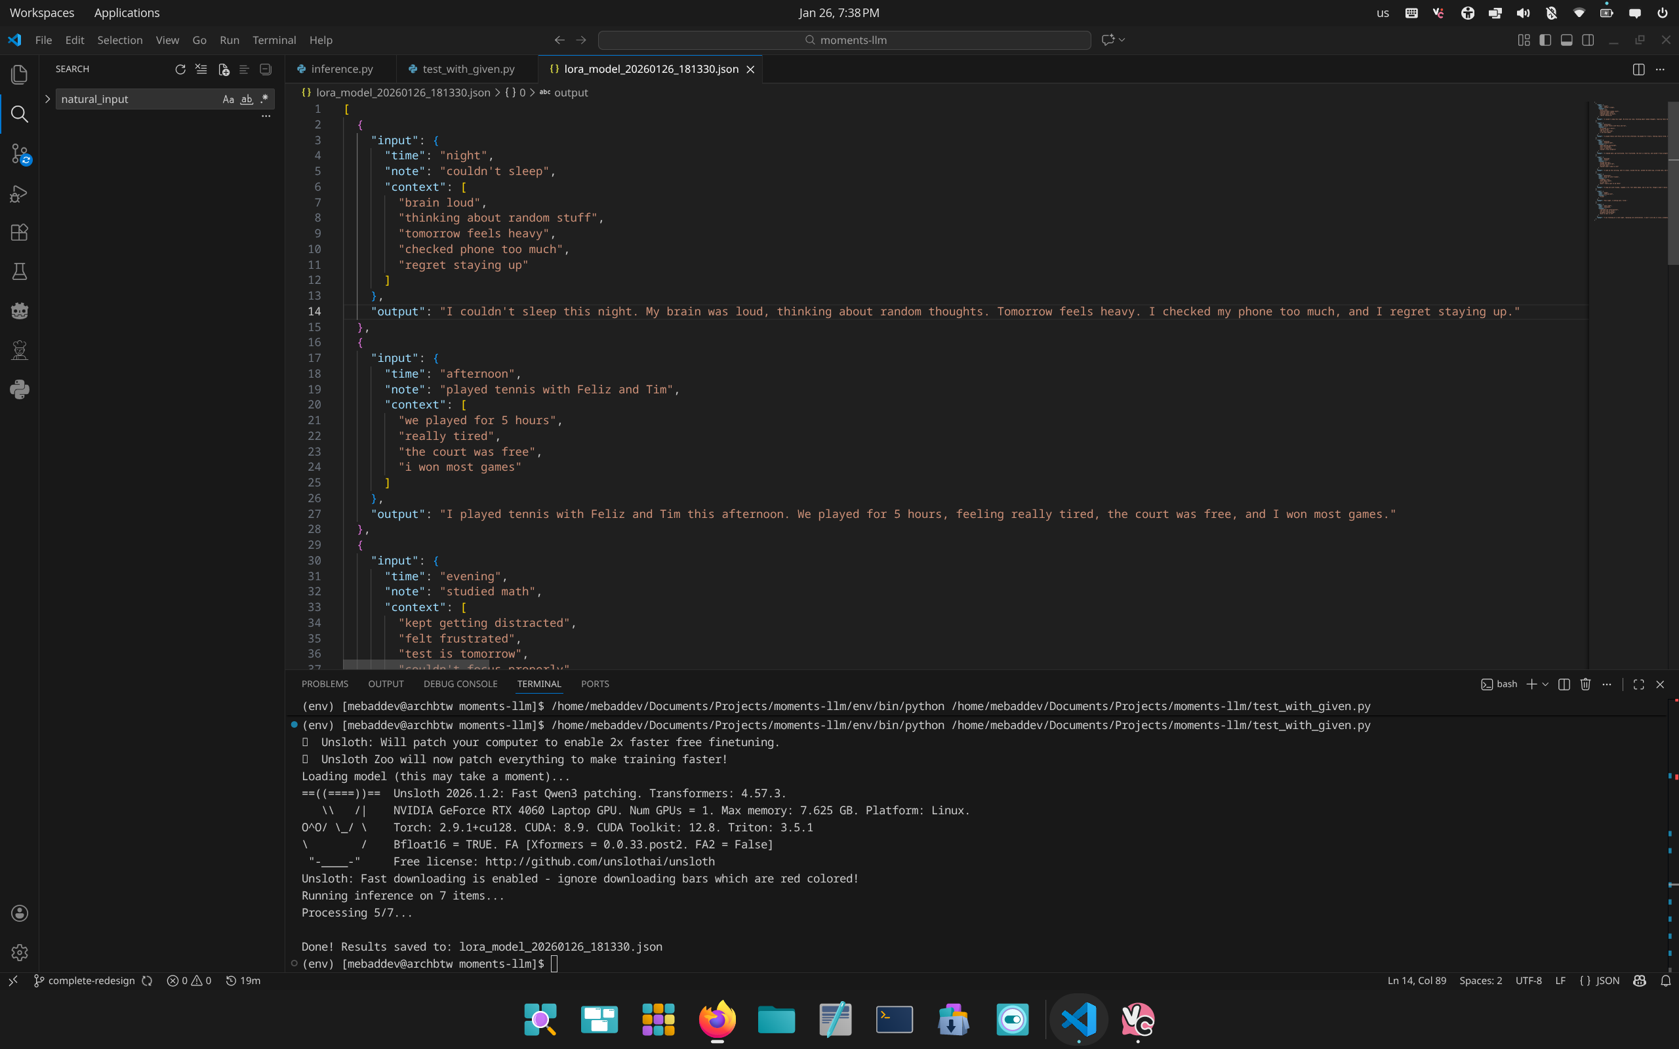1679x1049 pixels.
Task: Switch to the test_with_given.py tab
Action: [468, 69]
